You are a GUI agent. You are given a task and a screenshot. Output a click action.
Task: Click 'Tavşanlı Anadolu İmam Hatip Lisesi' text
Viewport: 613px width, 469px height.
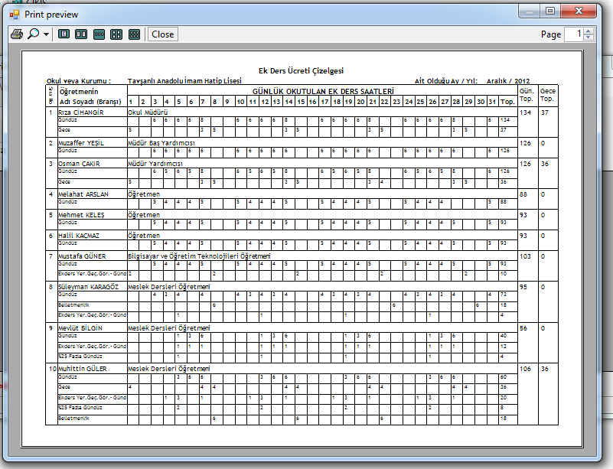[x=184, y=81]
